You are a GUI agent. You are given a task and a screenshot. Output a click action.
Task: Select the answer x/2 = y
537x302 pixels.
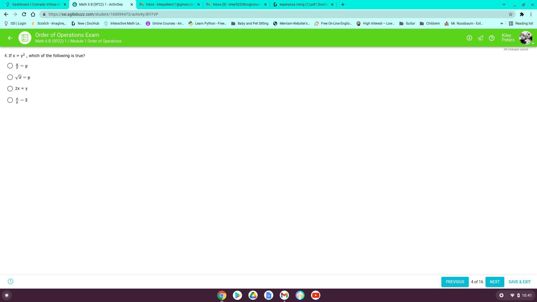(10, 66)
